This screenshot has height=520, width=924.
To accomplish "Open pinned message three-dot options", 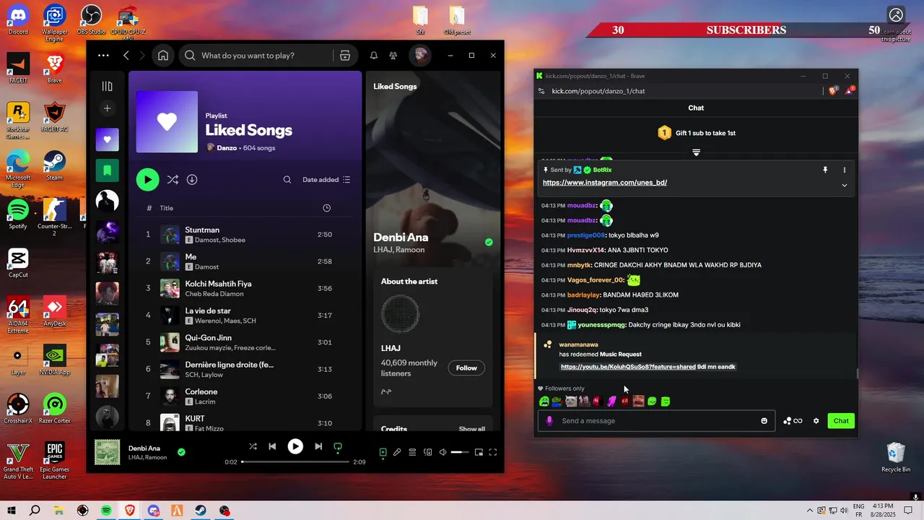I will coord(844,170).
